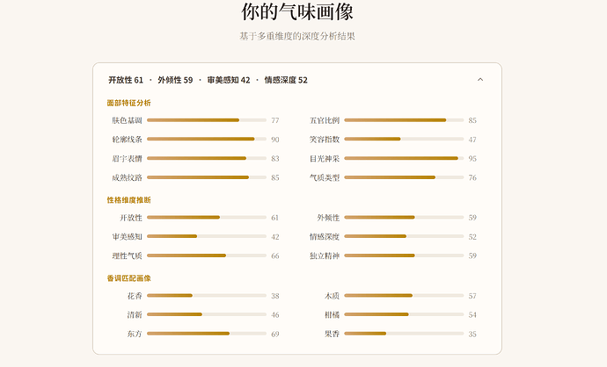607x367 pixels.
Task: Click the value 76 for 气质类型
Action: [472, 177]
